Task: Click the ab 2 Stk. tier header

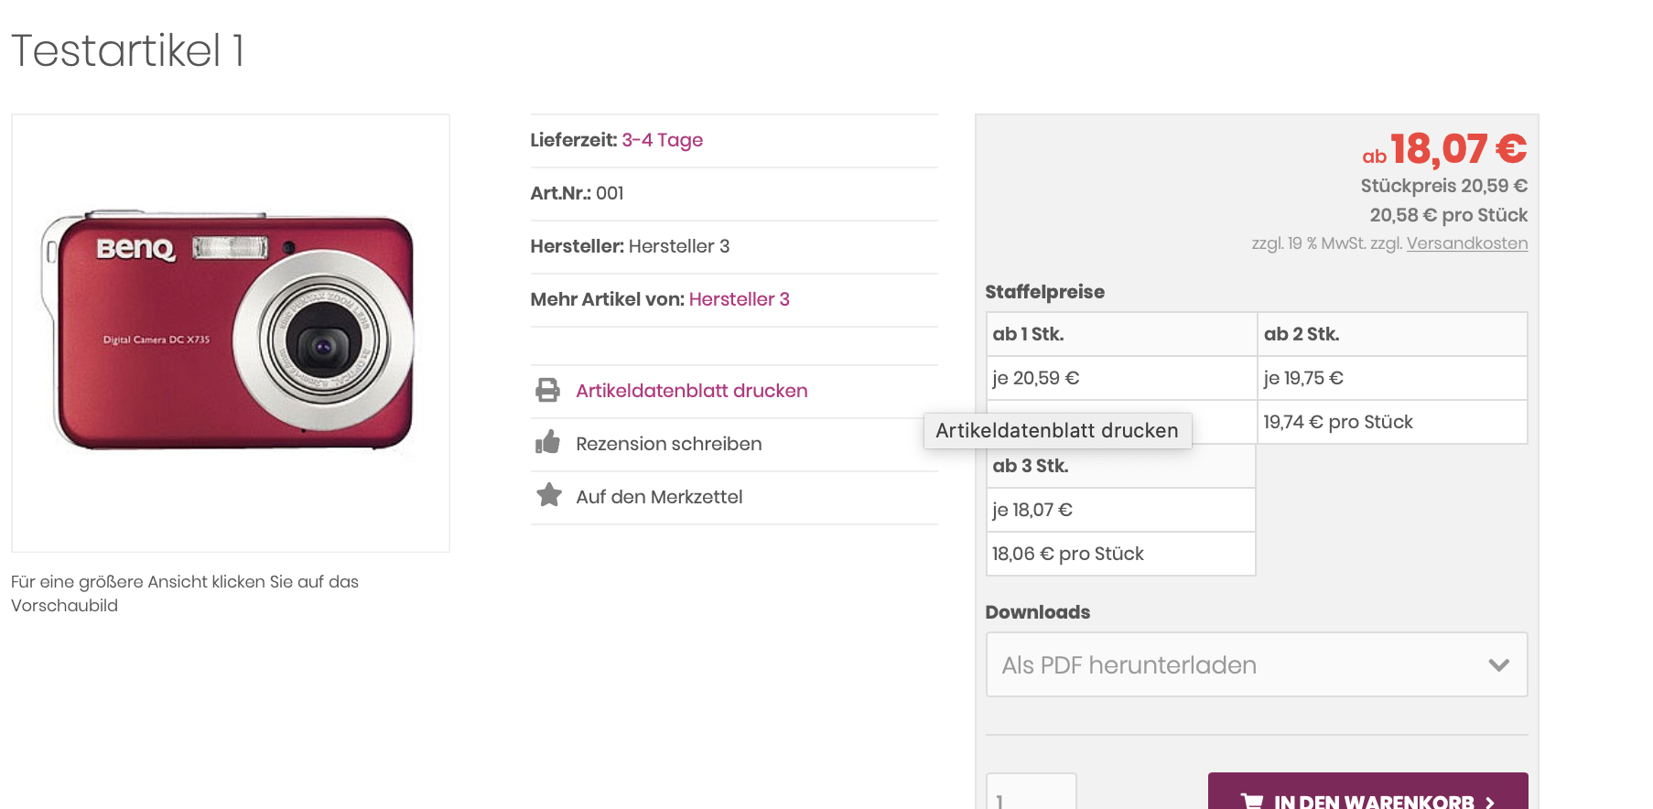Action: click(x=1301, y=334)
